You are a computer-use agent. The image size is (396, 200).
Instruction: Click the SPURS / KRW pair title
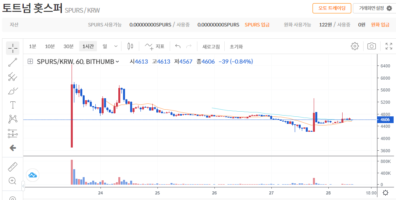(82, 10)
